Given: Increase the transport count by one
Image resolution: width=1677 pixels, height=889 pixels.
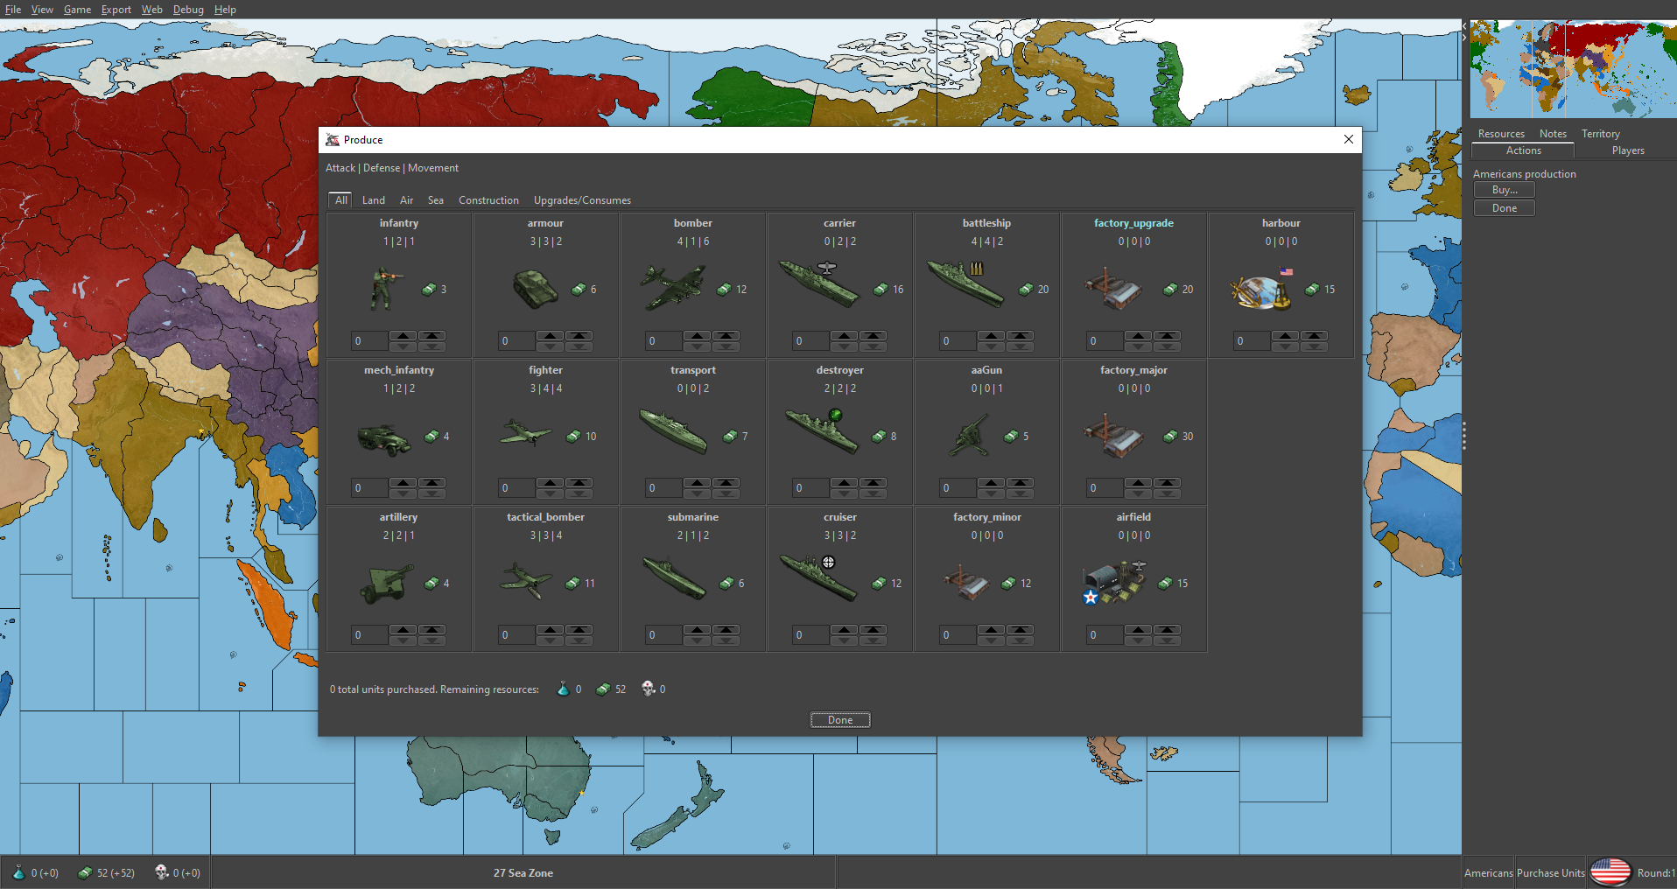Looking at the screenshot, I should [697, 483].
